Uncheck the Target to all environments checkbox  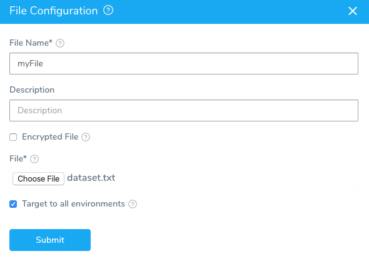coord(13,204)
